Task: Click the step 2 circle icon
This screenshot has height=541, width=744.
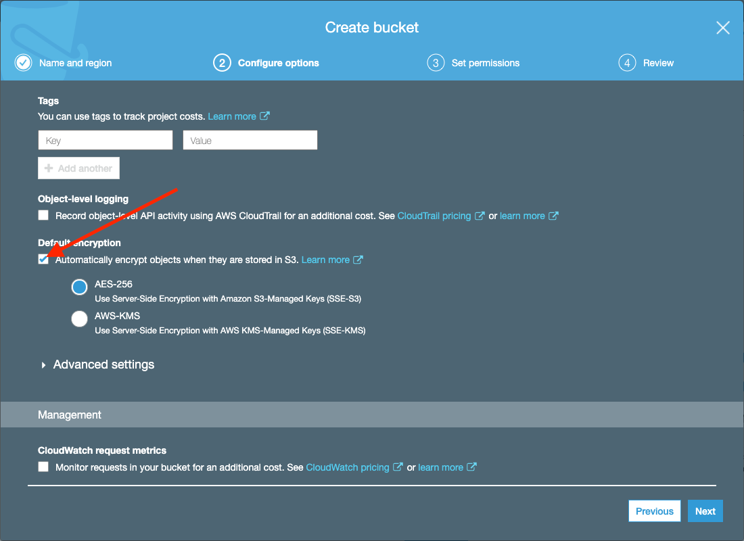Action: tap(222, 63)
